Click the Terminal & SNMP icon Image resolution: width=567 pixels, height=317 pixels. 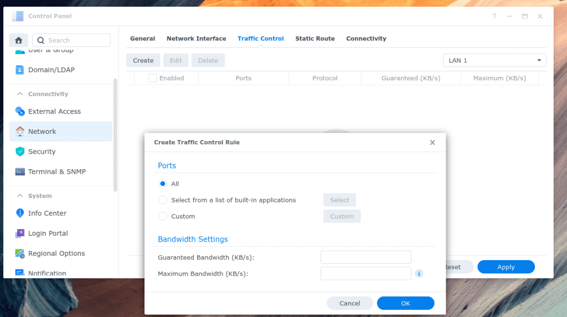coord(20,172)
